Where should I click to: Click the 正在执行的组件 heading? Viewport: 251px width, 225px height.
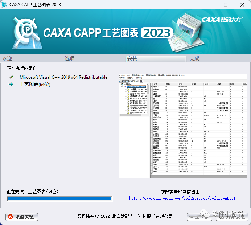[x=22, y=68]
